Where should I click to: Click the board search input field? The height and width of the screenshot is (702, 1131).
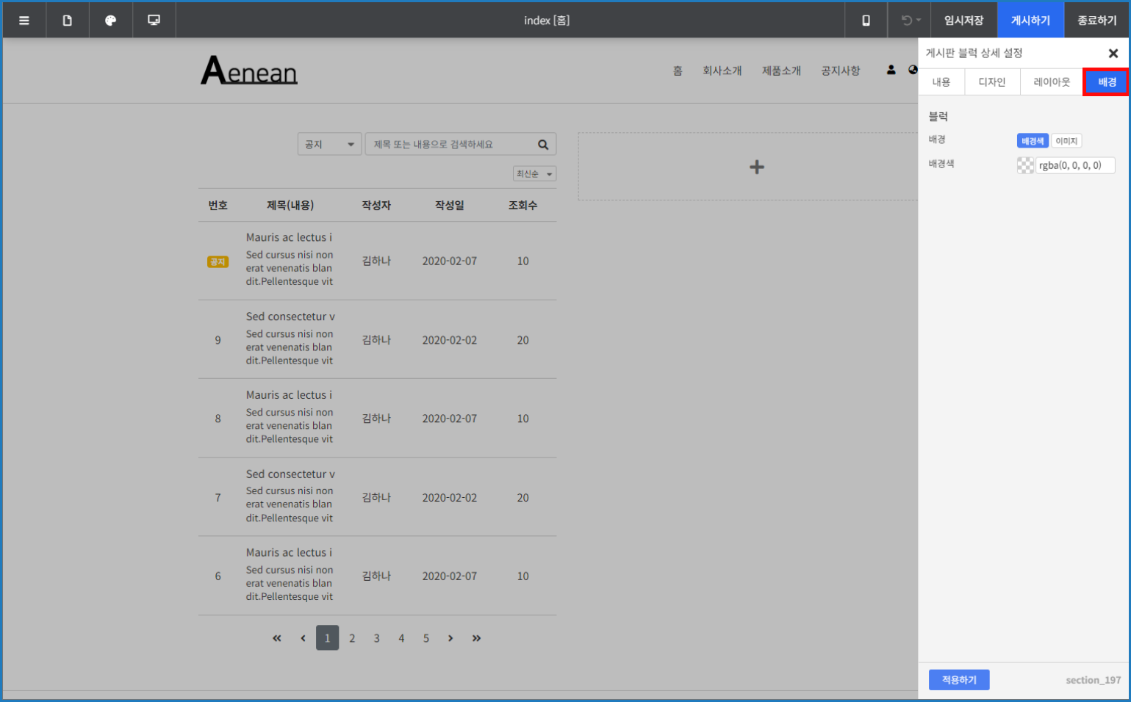click(x=450, y=145)
